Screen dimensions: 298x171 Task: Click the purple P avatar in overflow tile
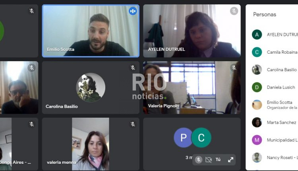point(184,138)
